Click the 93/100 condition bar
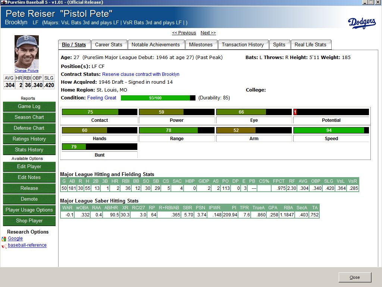 coord(158,98)
